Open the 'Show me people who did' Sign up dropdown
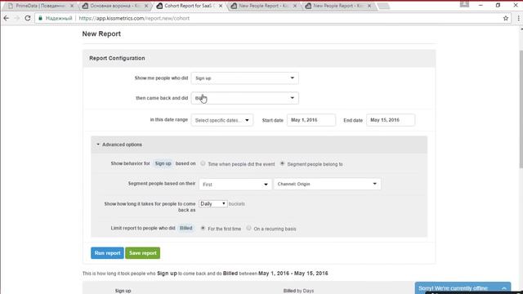 (245, 78)
